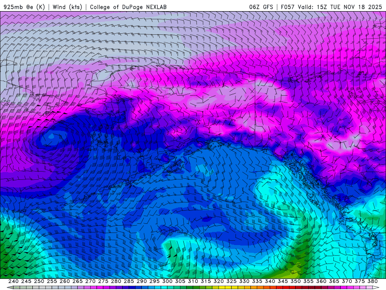Click the 'Wind (kts)' header label
This screenshot has height=290, width=386.
(68, 7)
